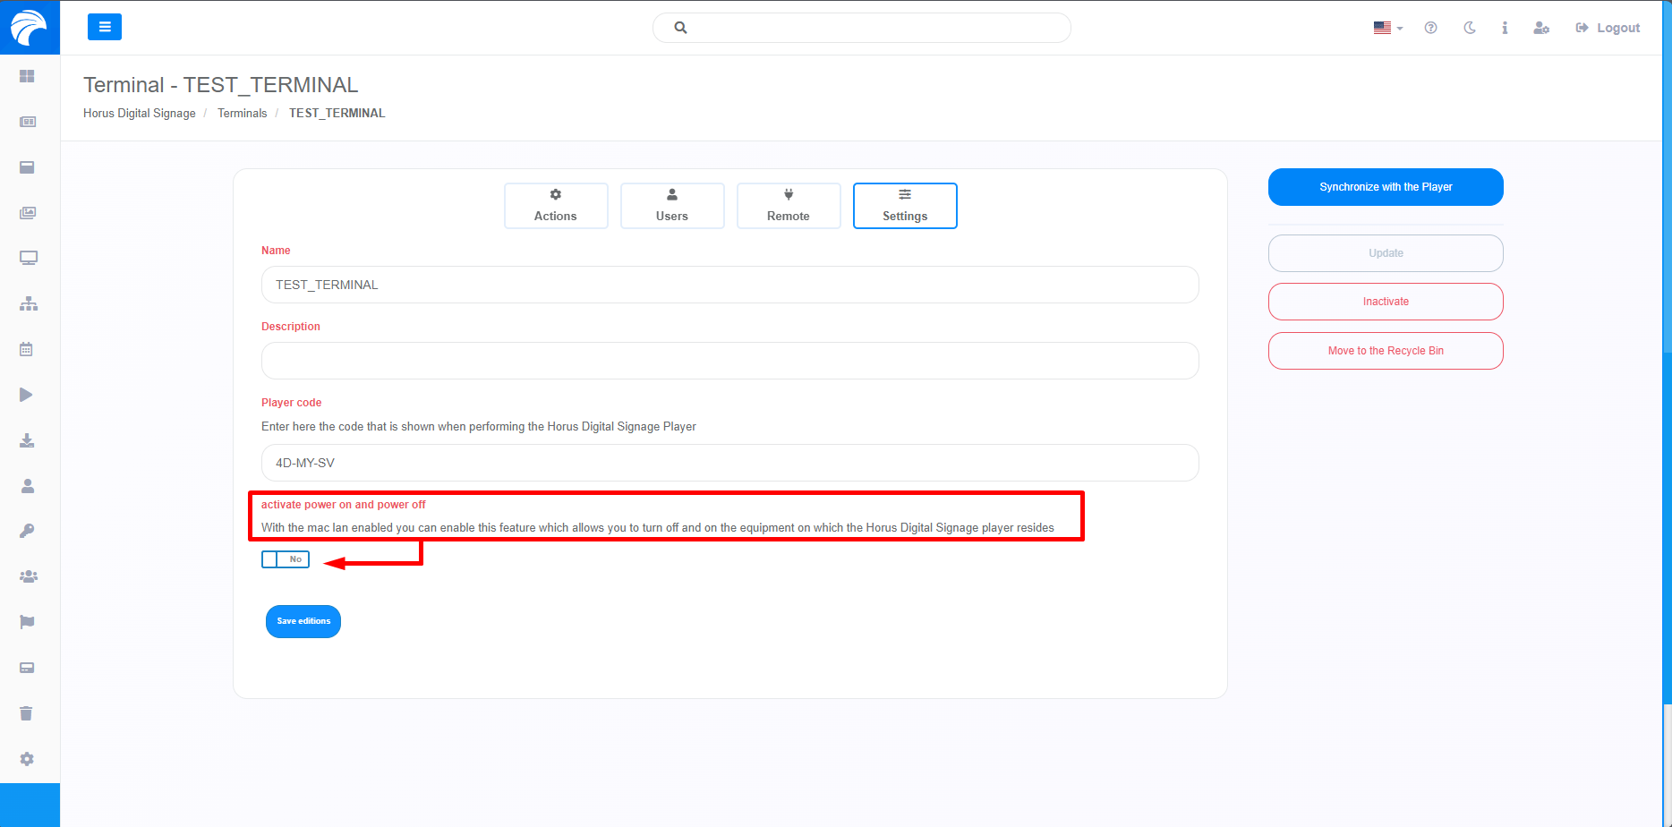This screenshot has height=827, width=1672.
Task: Switch to the Remote tab
Action: point(789,206)
